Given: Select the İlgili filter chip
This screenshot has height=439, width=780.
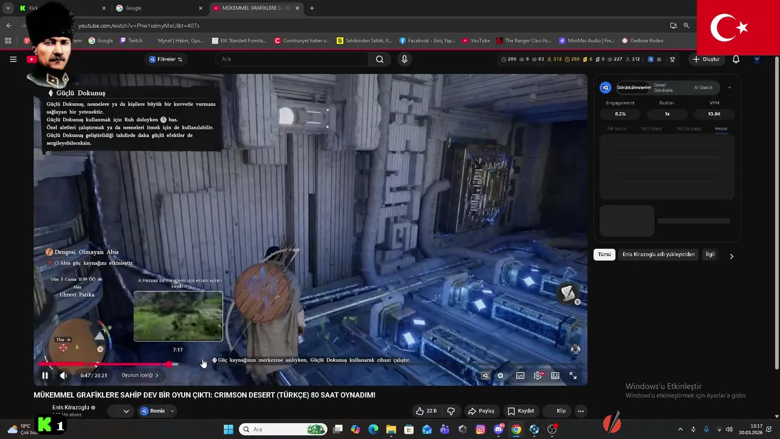Looking at the screenshot, I should (x=710, y=254).
